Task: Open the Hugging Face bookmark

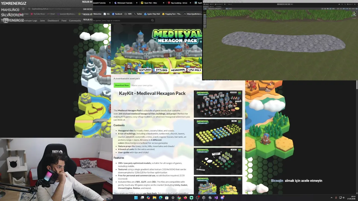Action: (172, 14)
